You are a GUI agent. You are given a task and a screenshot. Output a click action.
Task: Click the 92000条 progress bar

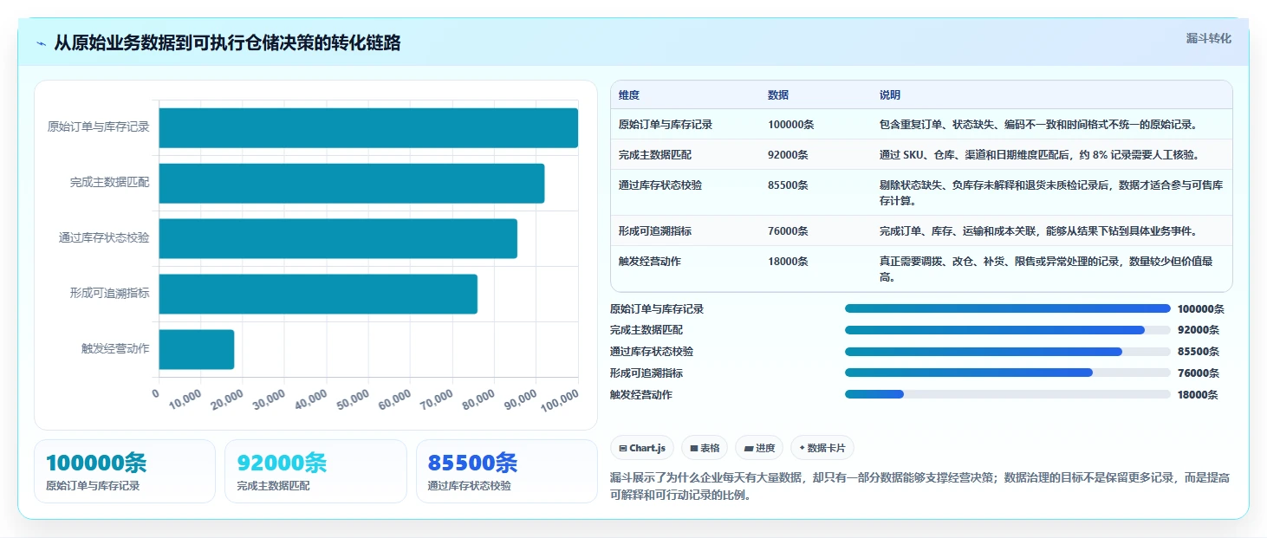click(x=1008, y=330)
